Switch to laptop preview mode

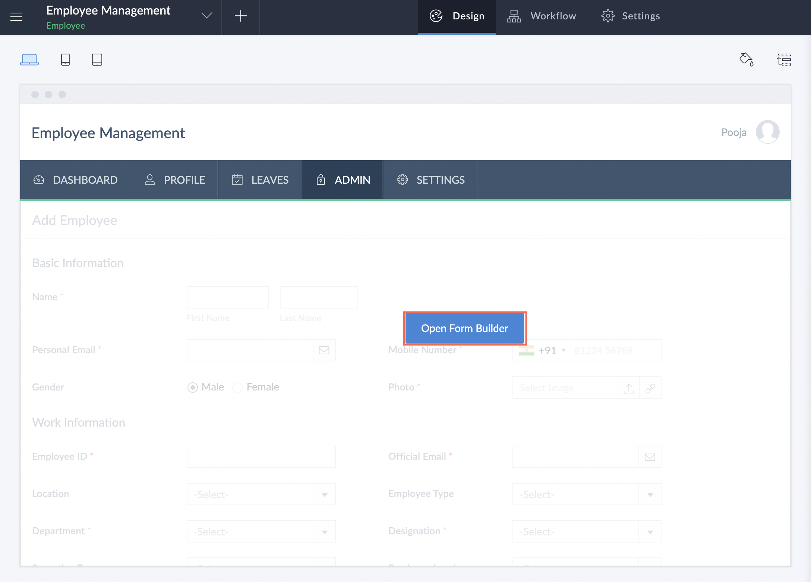pos(29,60)
